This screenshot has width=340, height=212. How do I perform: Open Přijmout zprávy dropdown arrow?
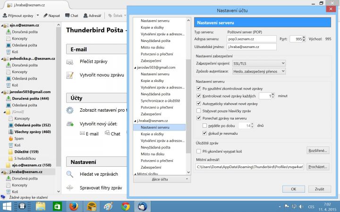point(38,16)
